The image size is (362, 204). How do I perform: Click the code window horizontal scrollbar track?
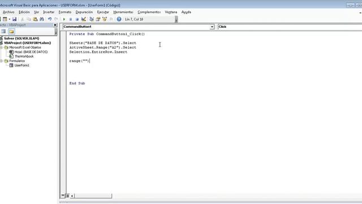[x=93, y=196]
